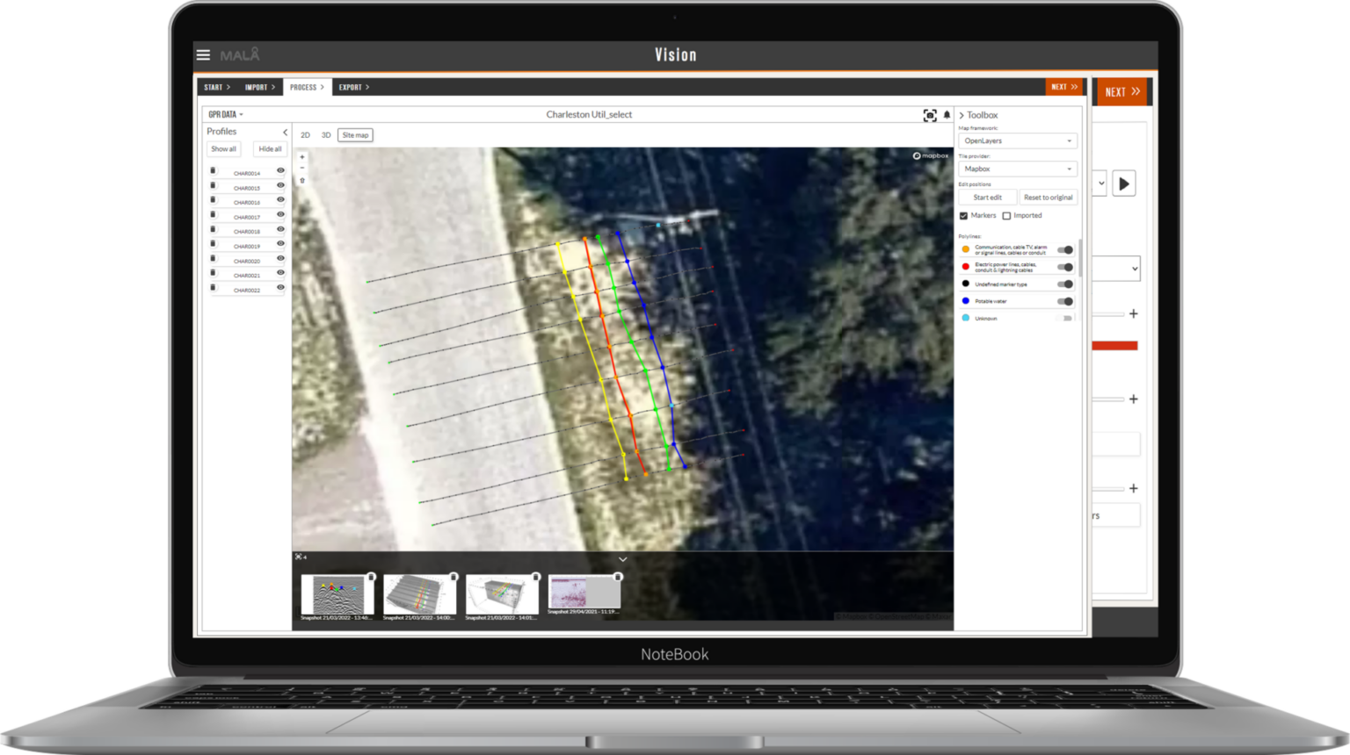Switch to the EXPORT tab

[x=352, y=87]
